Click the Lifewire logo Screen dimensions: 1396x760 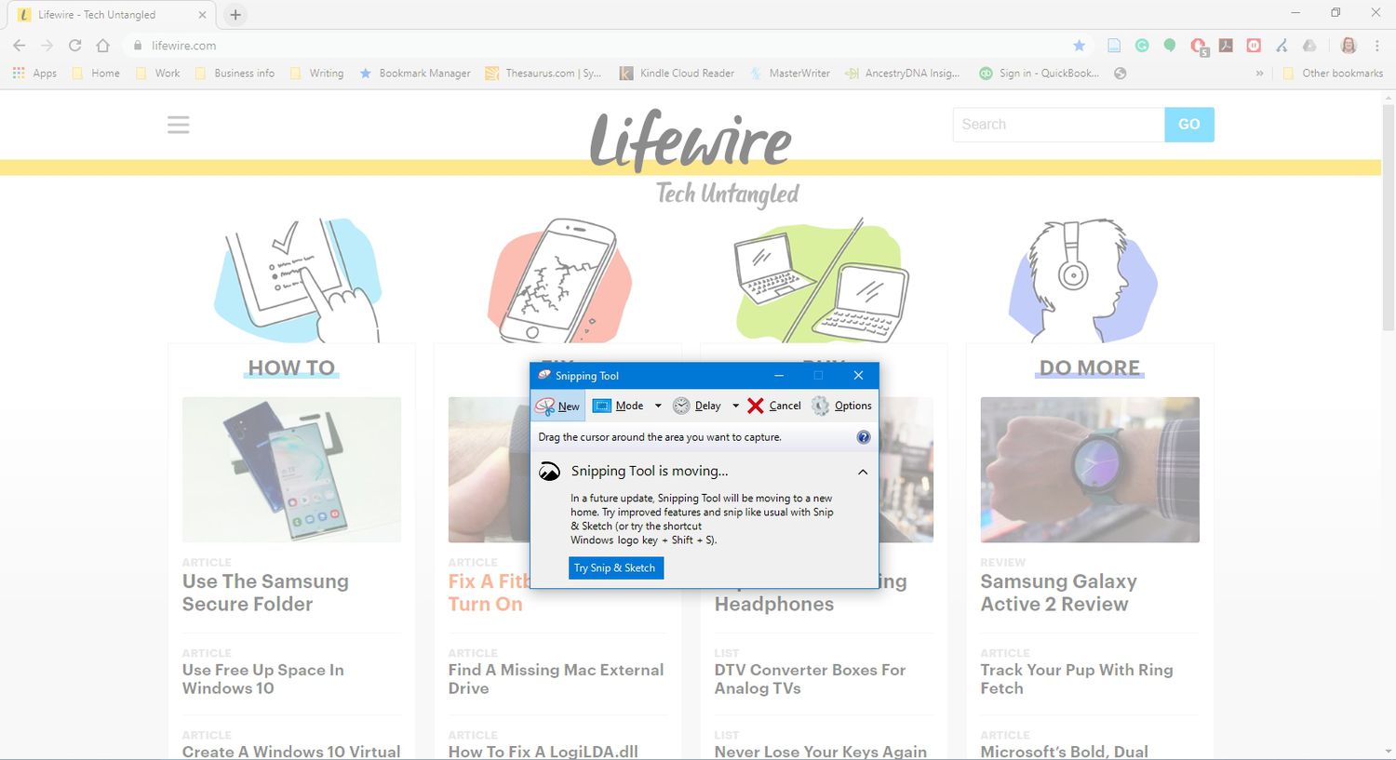tap(692, 141)
